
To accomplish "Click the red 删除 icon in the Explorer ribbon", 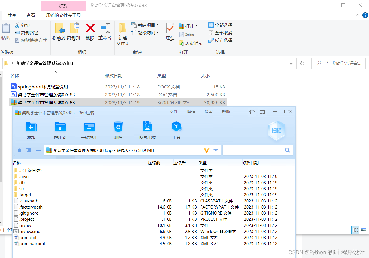I will click(x=90, y=28).
